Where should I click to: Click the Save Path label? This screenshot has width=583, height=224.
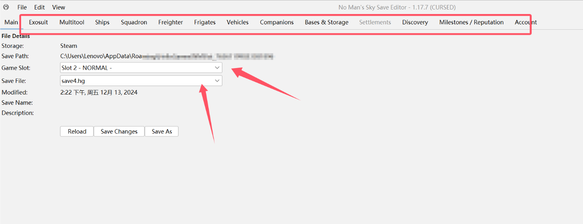[15, 56]
